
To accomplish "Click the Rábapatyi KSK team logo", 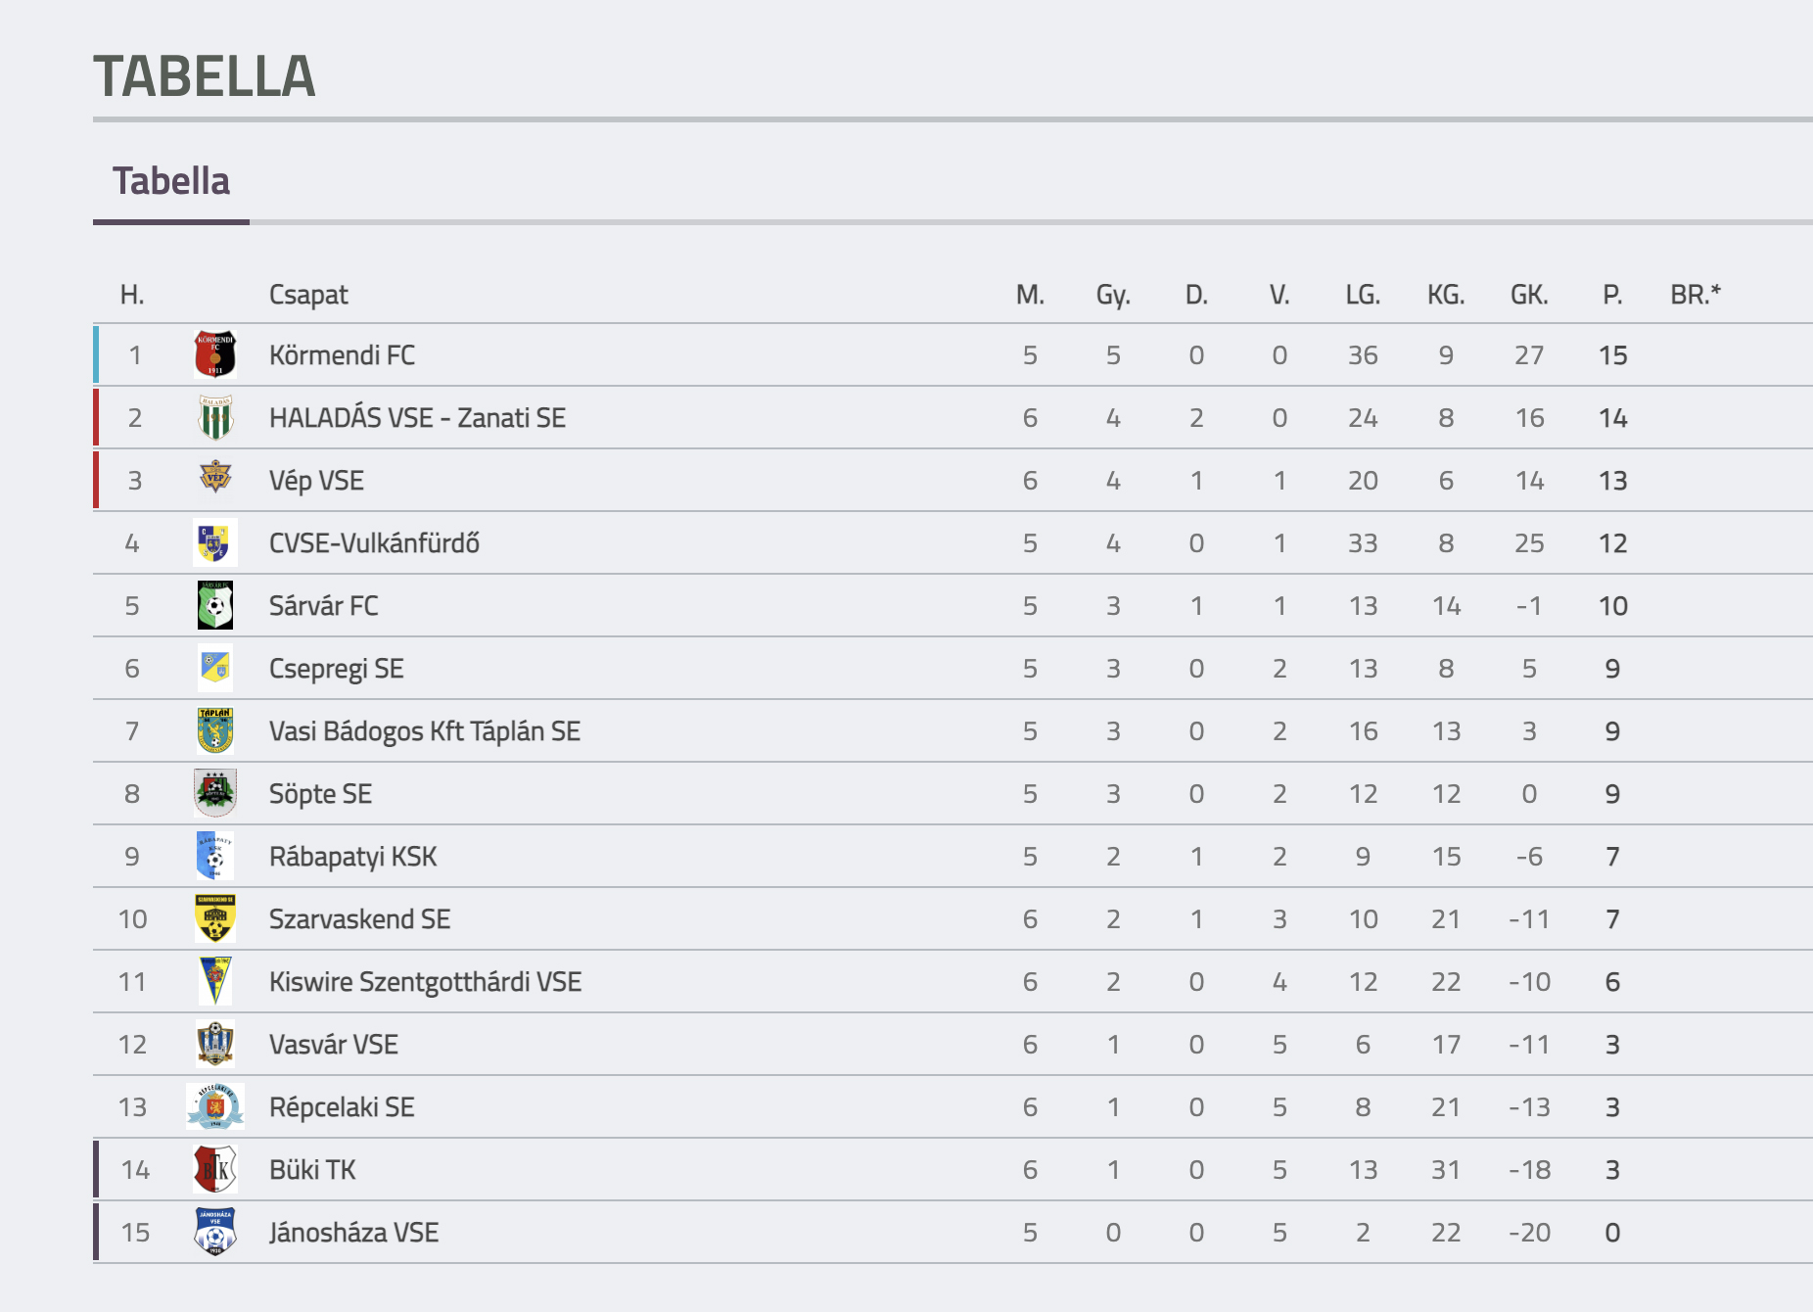I will point(215,856).
